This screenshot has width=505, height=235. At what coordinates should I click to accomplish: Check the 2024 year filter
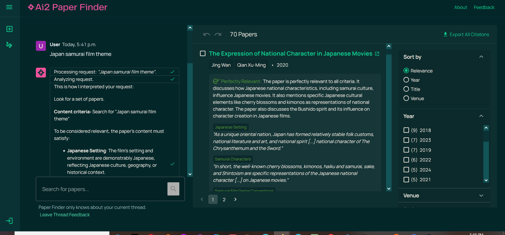(406, 170)
